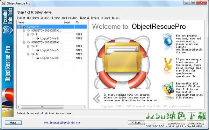Collapse the Computer tree node
This screenshot has width=209, height=130.
[x=20, y=27]
